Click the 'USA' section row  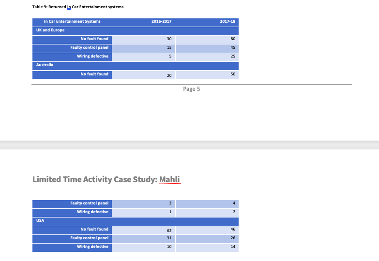(x=136, y=221)
